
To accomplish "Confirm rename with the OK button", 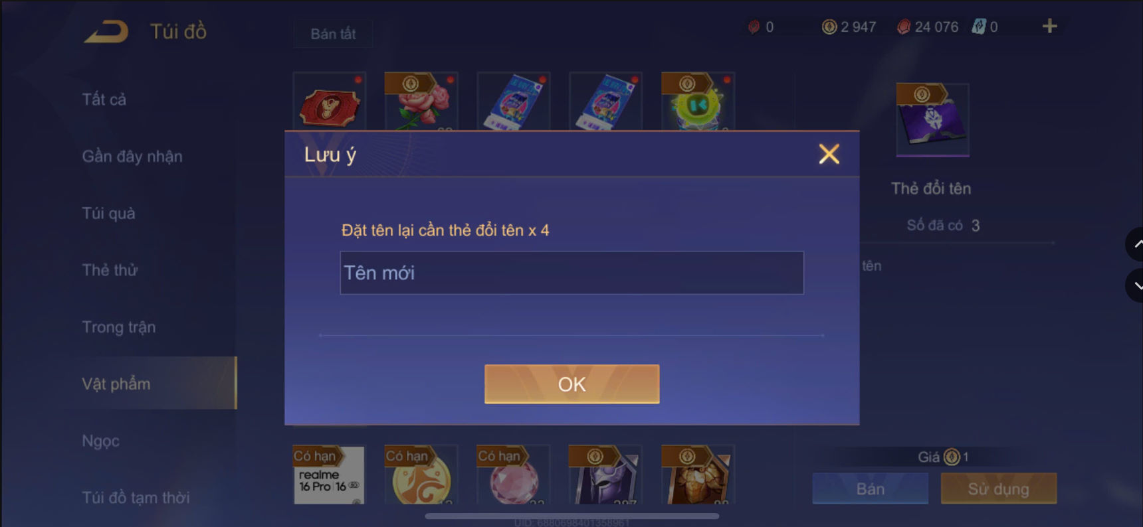I will pos(571,384).
